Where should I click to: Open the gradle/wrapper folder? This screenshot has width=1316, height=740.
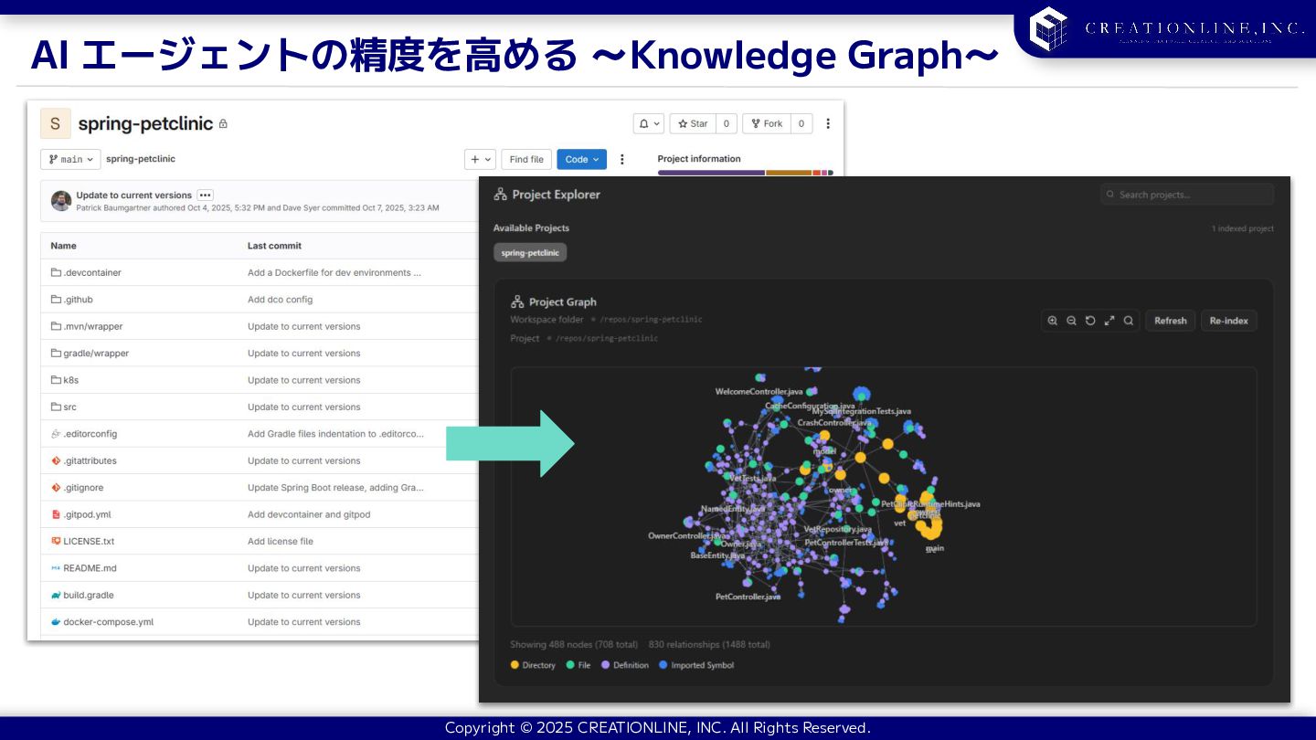[96, 353]
